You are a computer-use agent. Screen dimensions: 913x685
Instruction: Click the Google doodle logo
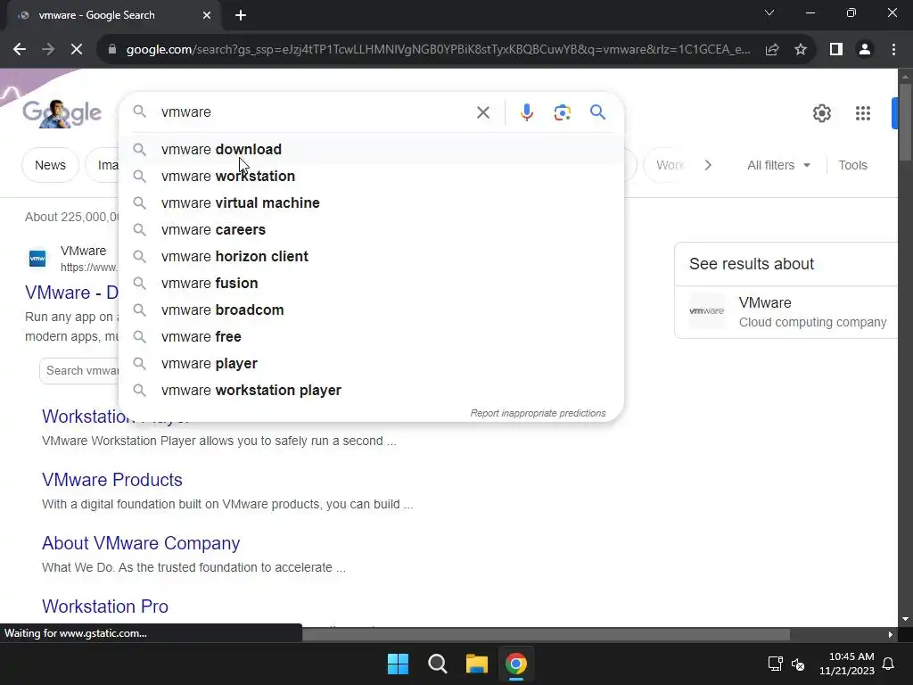62,113
